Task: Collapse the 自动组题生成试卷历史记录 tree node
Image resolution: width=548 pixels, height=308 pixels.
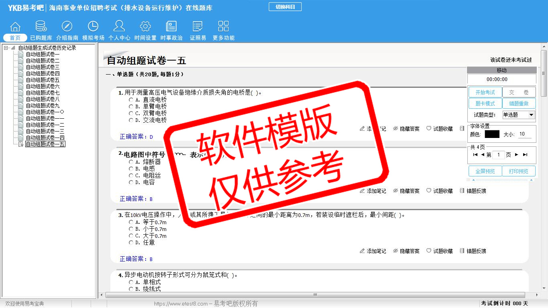Action: [x=6, y=48]
